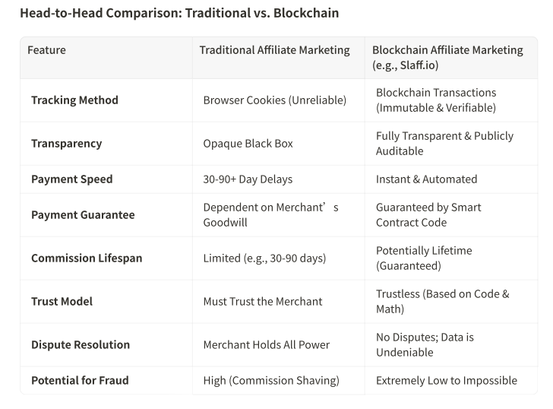553x409 pixels.
Task: Select the Payment Guarantee row label
Action: pos(83,215)
